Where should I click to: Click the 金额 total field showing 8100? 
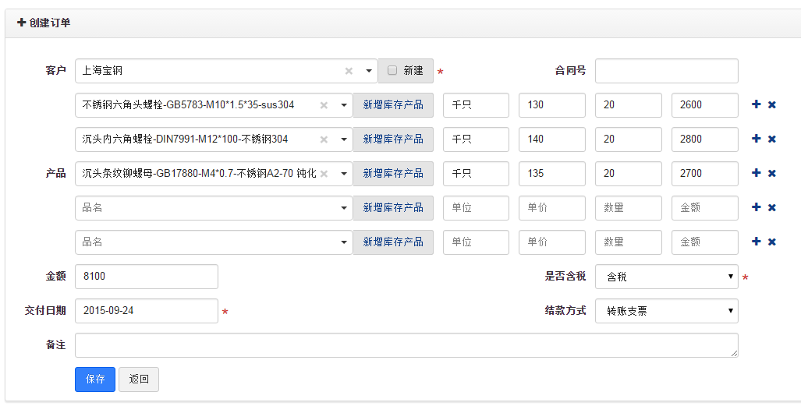click(147, 277)
